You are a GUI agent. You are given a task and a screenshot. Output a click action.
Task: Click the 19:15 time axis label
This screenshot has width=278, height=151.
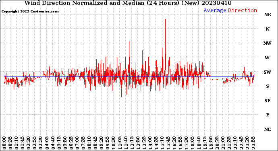coord(205,143)
